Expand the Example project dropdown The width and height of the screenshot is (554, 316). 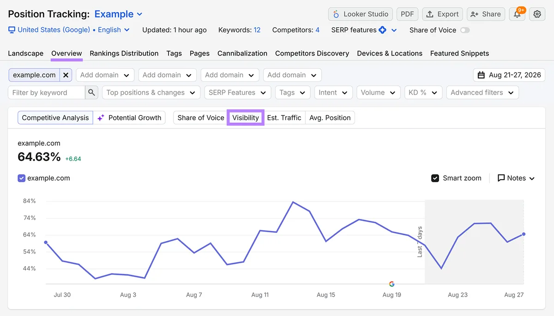119,14
